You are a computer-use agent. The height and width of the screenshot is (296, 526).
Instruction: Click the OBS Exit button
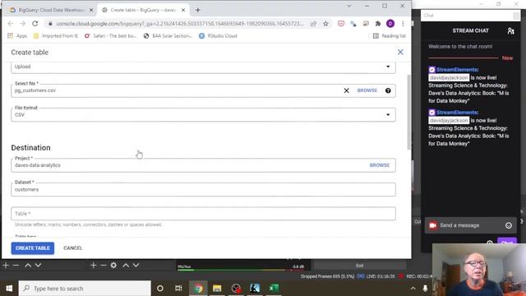coord(360,266)
